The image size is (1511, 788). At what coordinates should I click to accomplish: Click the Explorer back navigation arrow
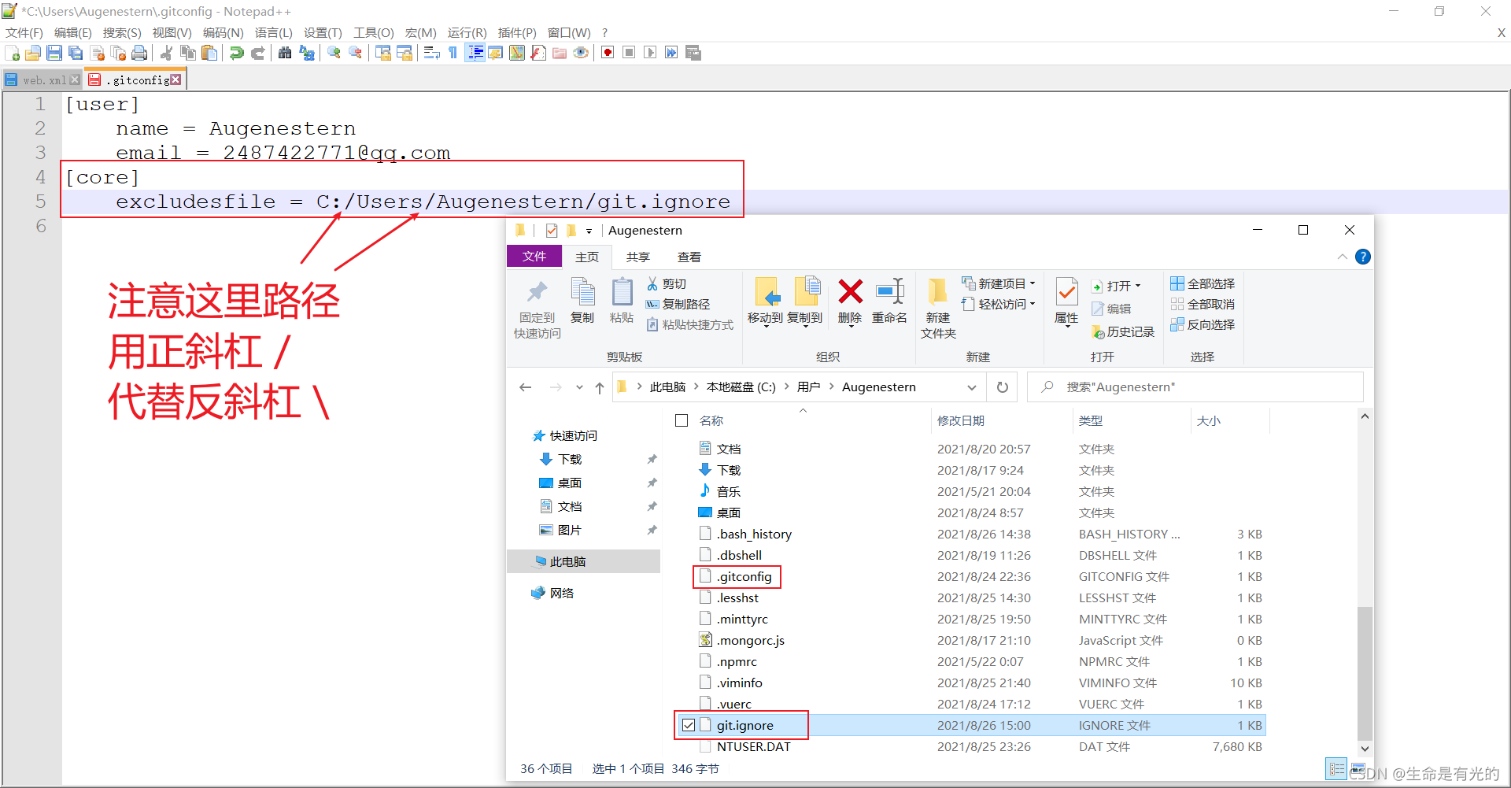[526, 387]
